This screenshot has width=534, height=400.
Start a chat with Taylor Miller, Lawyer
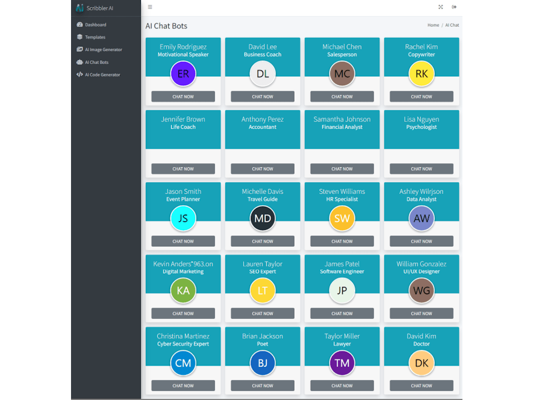pos(342,386)
